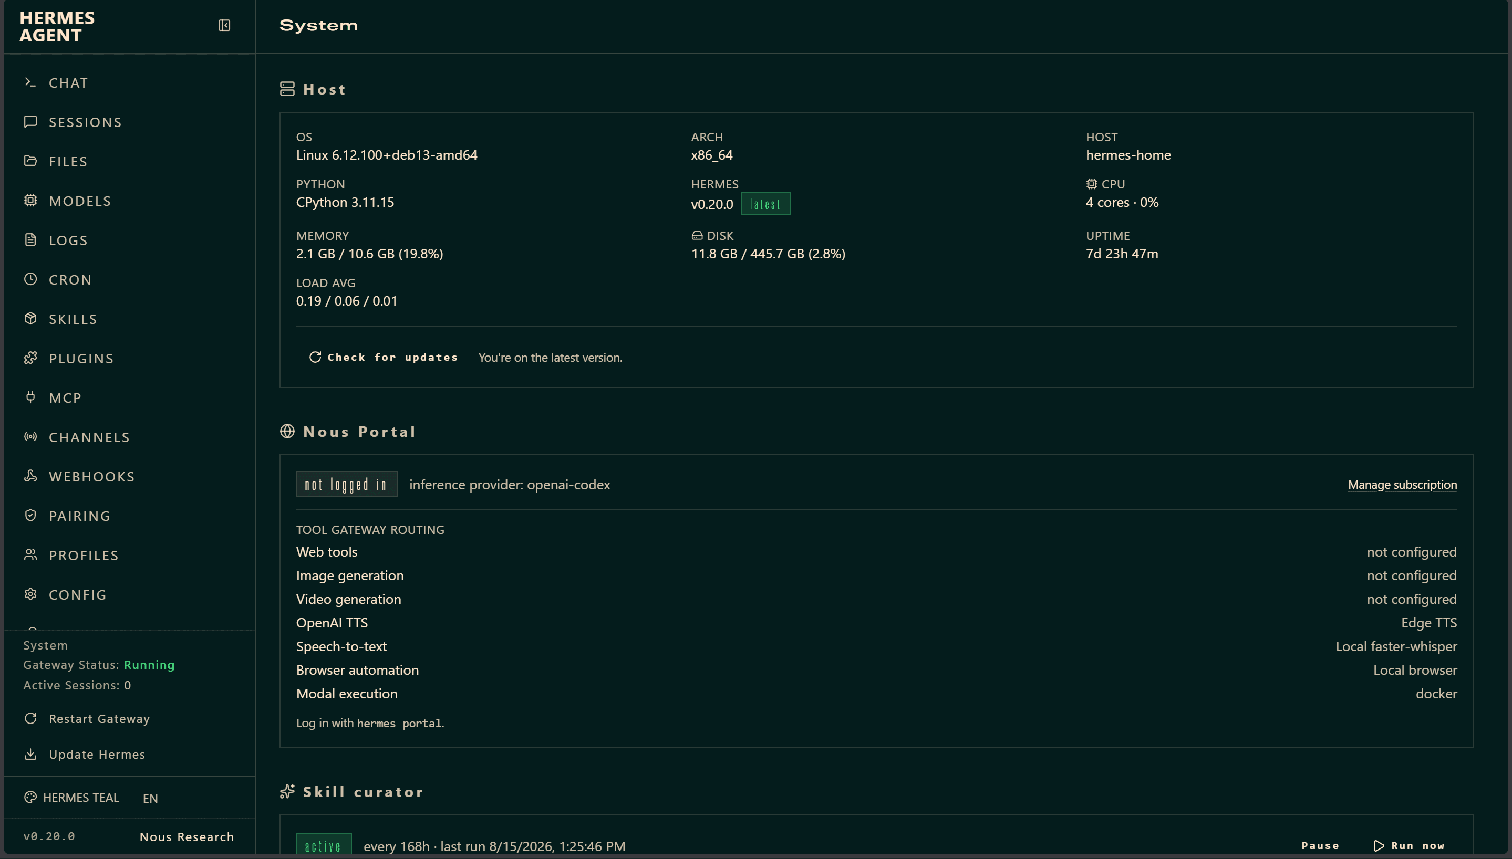This screenshot has width=1512, height=859.
Task: Click 'docker' Modal execution value
Action: [1436, 693]
